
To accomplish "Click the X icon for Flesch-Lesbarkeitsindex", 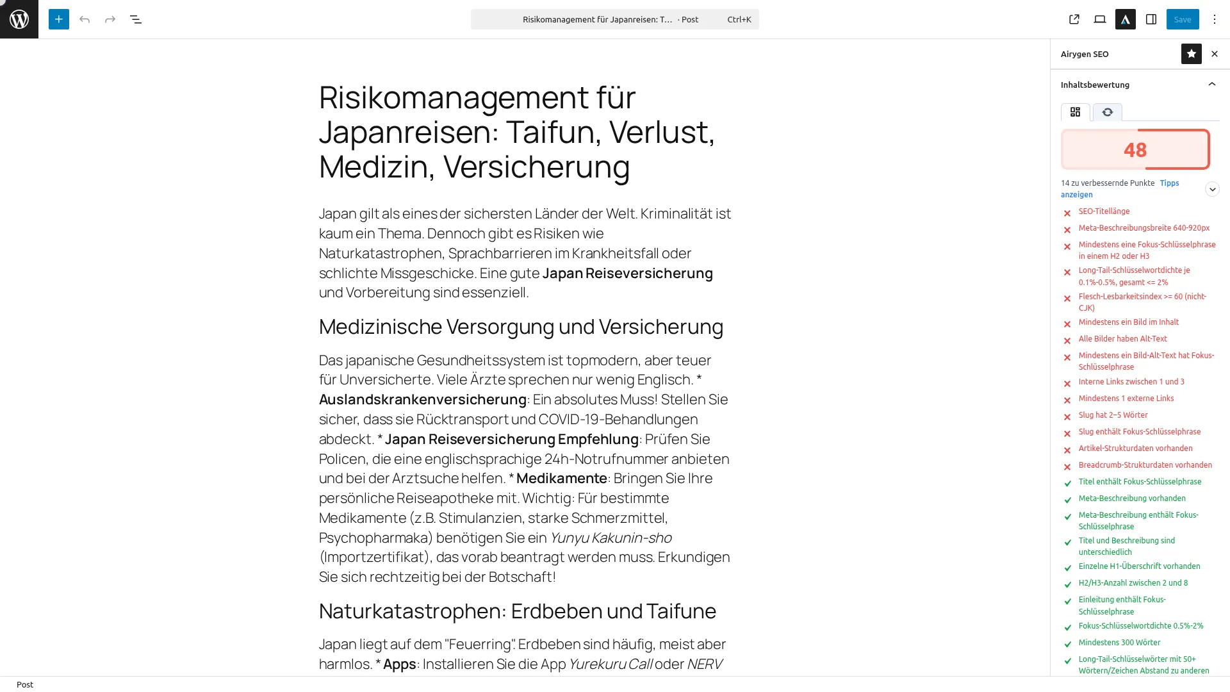I will click(1067, 299).
